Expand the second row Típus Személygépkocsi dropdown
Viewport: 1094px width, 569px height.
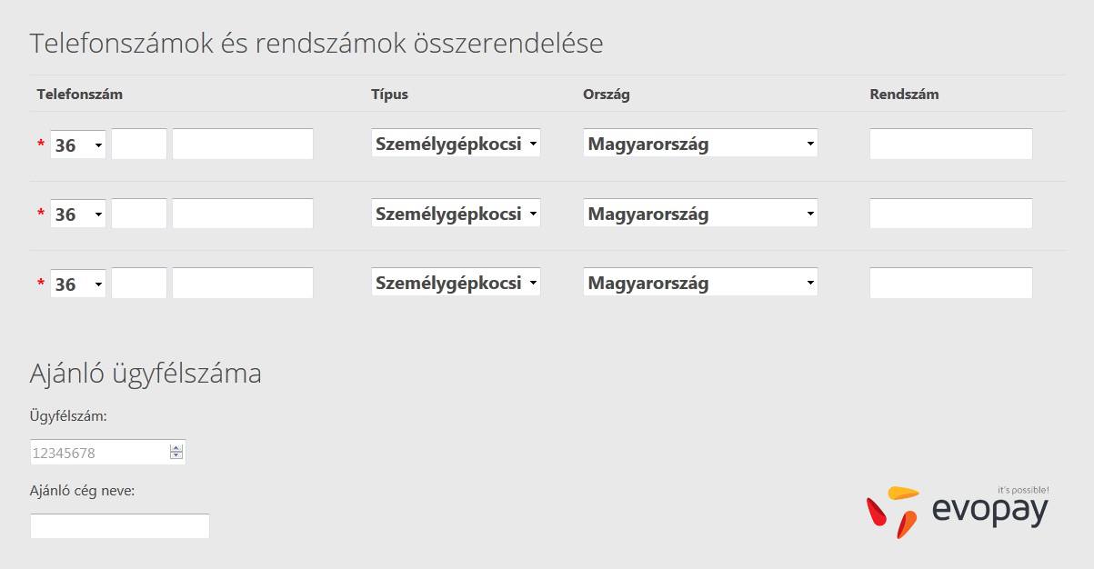456,213
